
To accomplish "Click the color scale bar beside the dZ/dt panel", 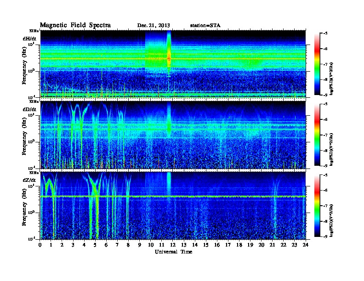I will (317, 205).
